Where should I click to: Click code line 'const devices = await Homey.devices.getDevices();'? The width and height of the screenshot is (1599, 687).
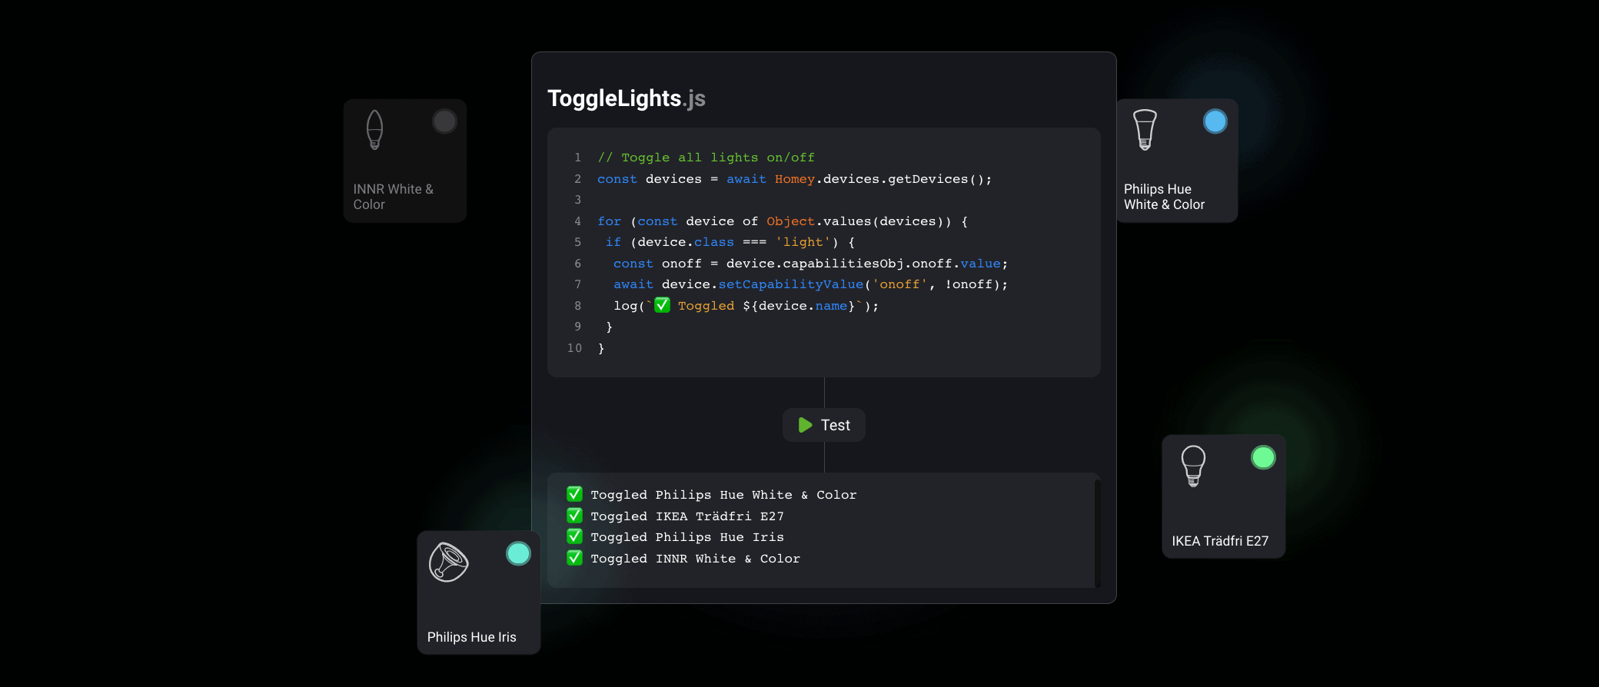tap(794, 179)
